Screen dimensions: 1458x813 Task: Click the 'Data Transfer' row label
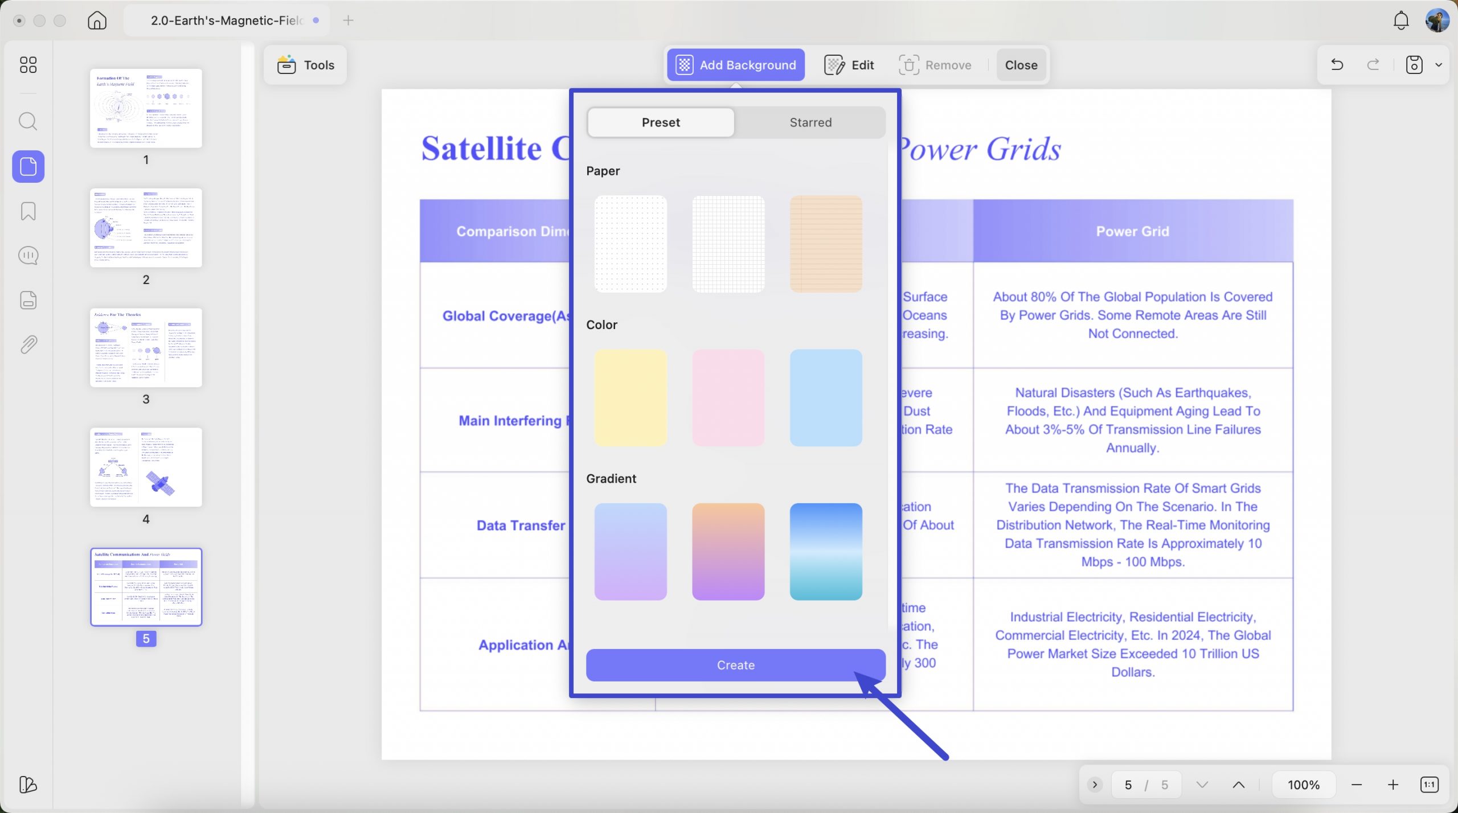click(521, 525)
